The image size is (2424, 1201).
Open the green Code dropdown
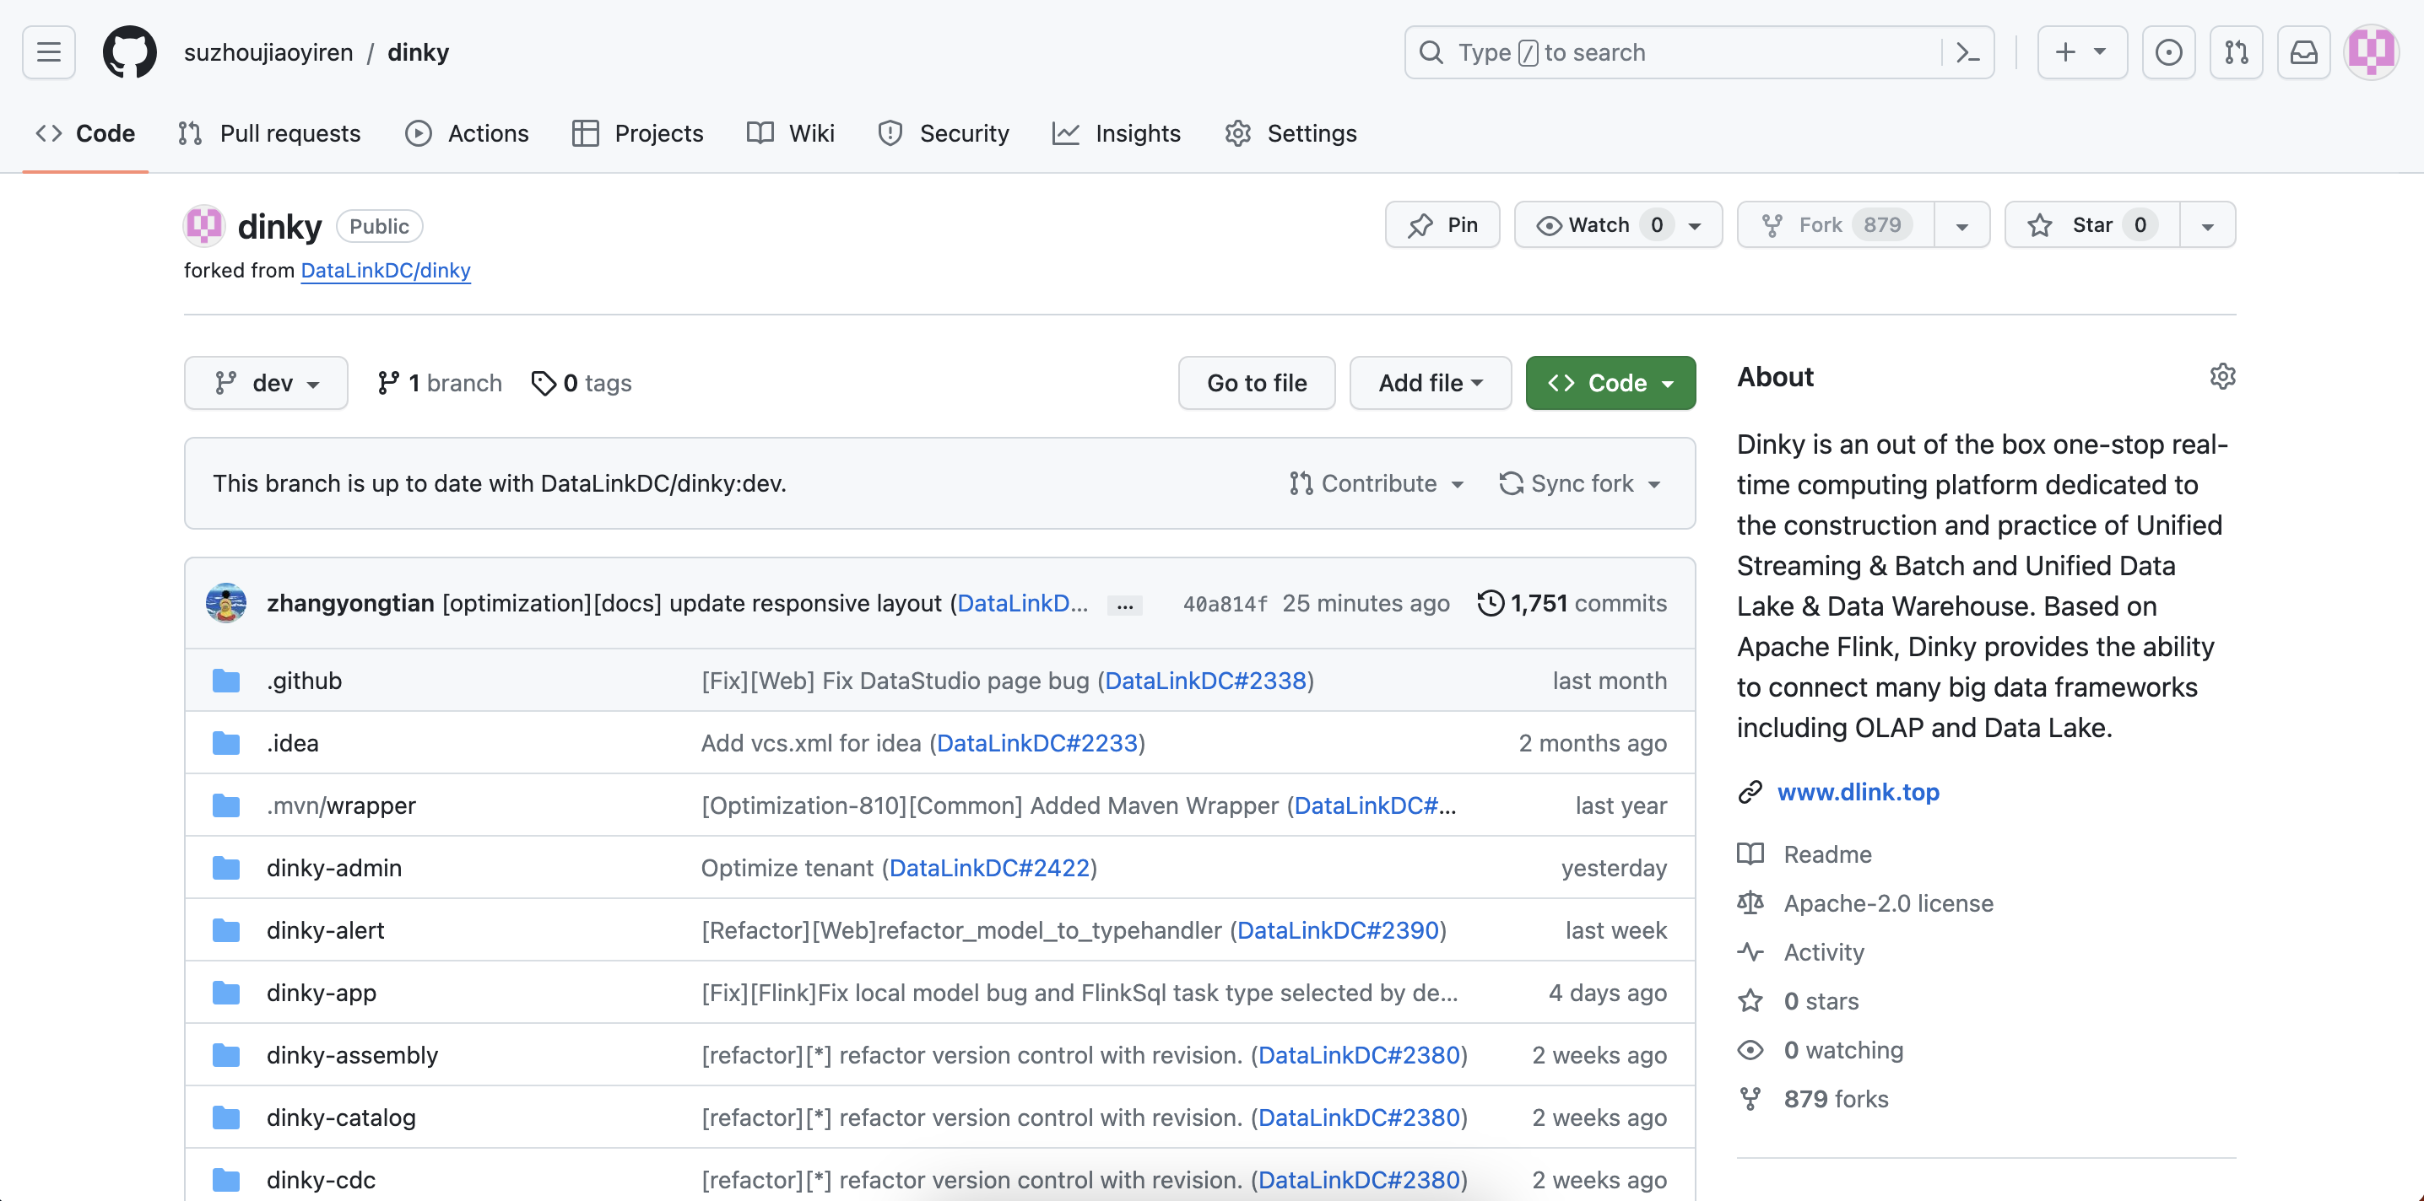(x=1610, y=383)
